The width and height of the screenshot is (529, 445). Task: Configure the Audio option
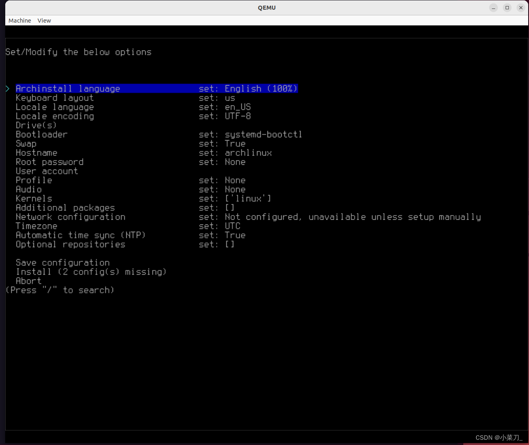[x=28, y=189]
